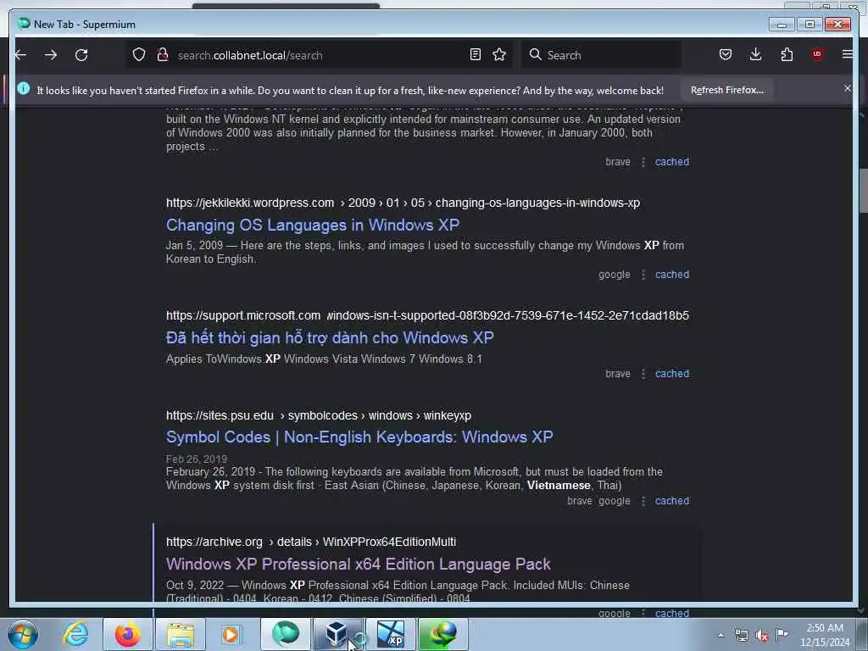This screenshot has height=651, width=868.
Task: Click the https://support.microsoft.com URL text
Action: point(243,315)
